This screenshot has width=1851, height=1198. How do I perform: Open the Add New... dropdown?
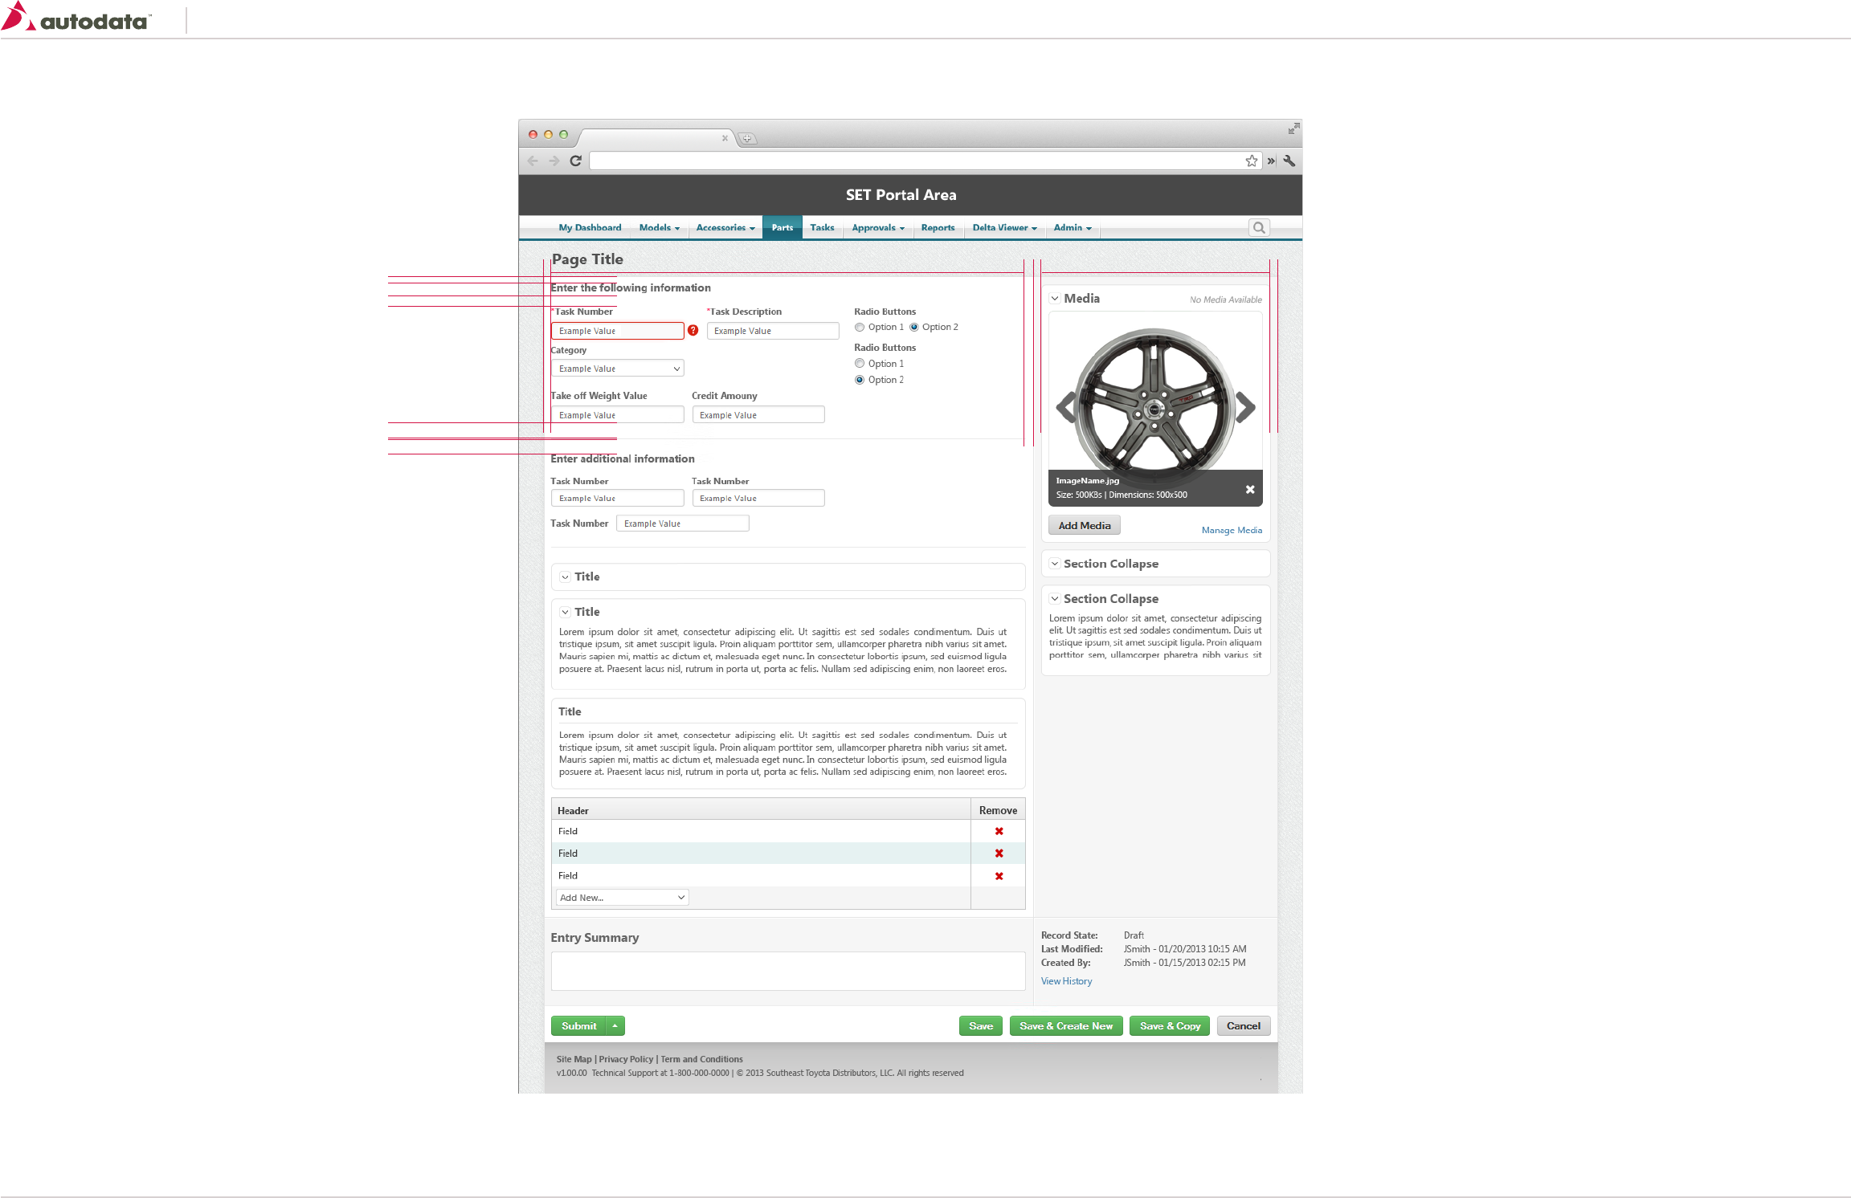coord(622,898)
